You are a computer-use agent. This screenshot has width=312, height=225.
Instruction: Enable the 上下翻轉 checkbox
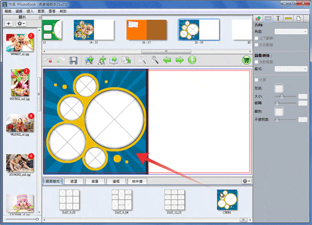point(257,38)
